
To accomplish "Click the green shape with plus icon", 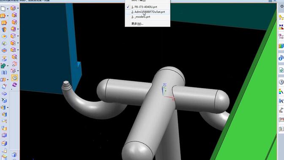I will click(x=3, y=66).
